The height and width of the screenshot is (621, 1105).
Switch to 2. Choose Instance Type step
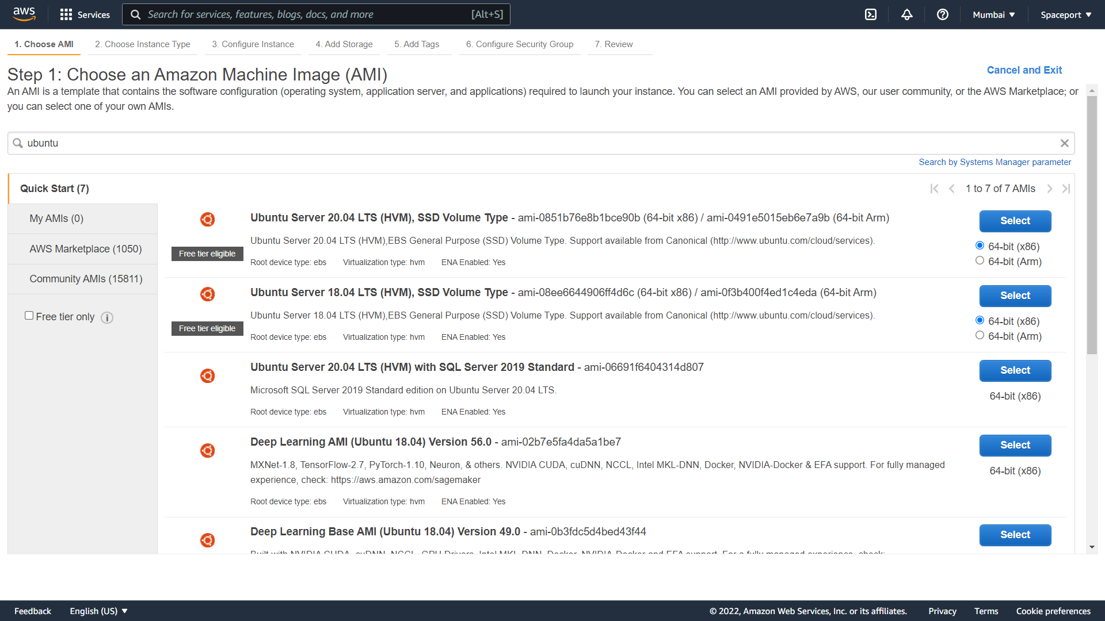142,44
